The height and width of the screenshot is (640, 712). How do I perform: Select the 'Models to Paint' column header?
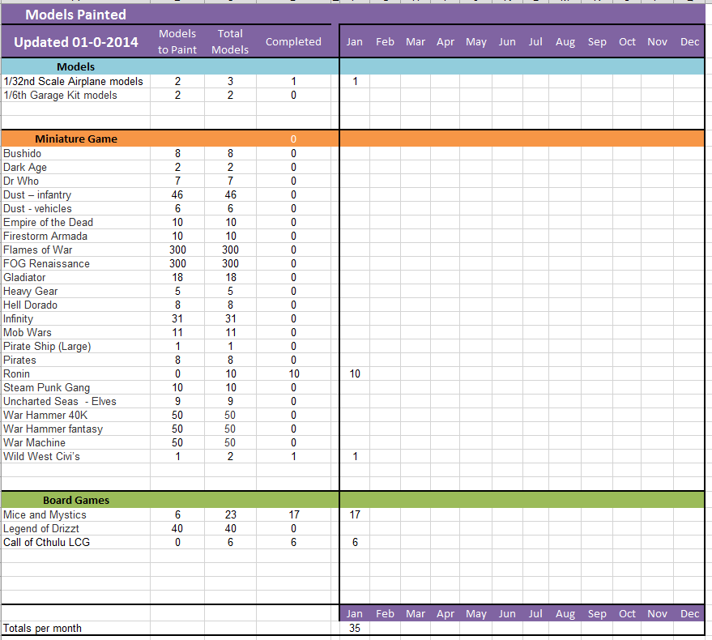coord(177,42)
